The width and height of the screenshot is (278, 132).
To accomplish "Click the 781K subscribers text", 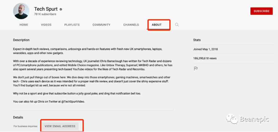I will pos(45,14).
